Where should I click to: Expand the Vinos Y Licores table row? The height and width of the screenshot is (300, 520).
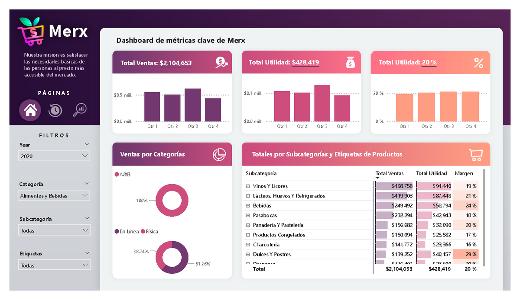coord(248,186)
